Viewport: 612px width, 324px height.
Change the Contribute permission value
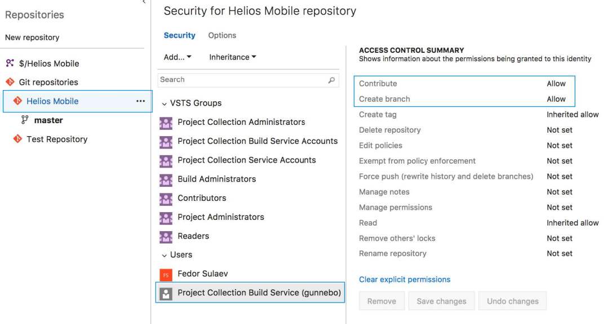556,83
